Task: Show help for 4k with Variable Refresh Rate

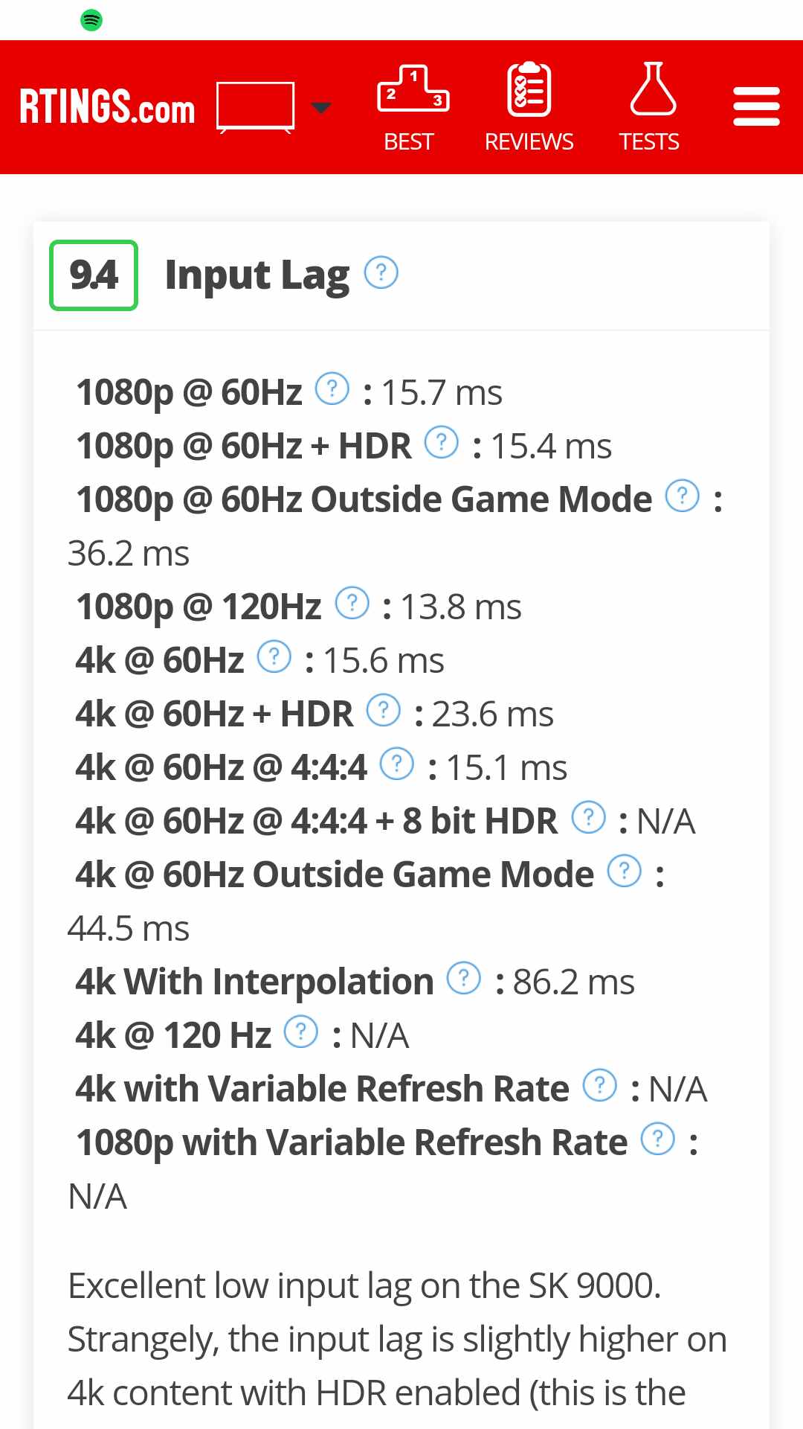Action: (600, 1086)
